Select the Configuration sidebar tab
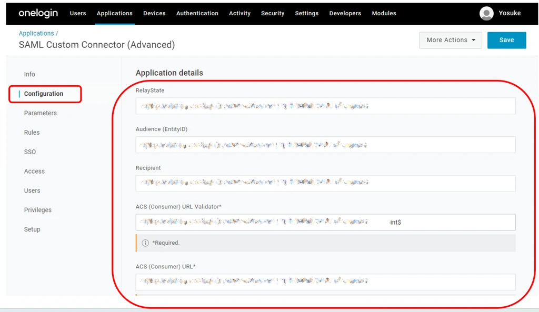Screen dimensions: 539x312 [44, 94]
